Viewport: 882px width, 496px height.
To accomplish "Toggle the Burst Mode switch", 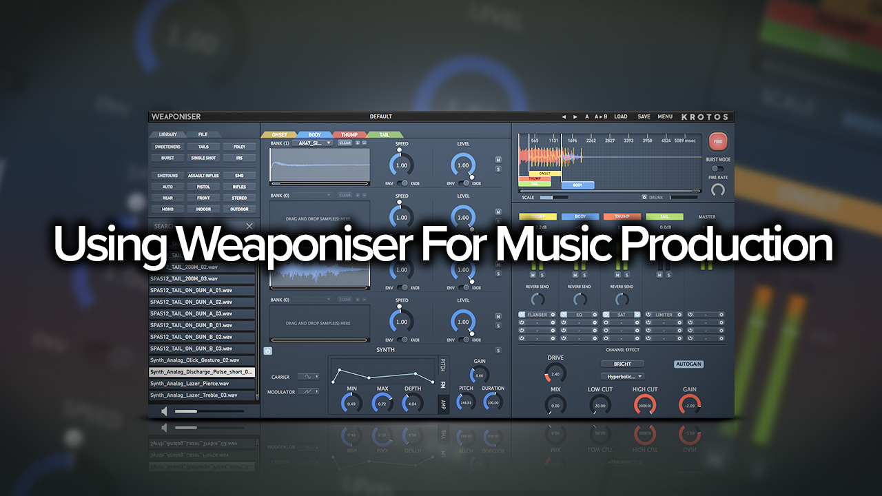I will point(718,168).
